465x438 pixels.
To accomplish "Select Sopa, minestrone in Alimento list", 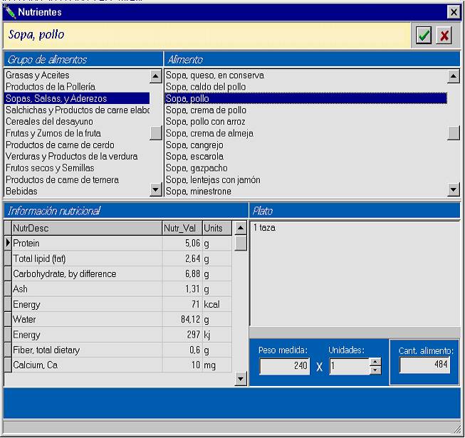I will [198, 192].
